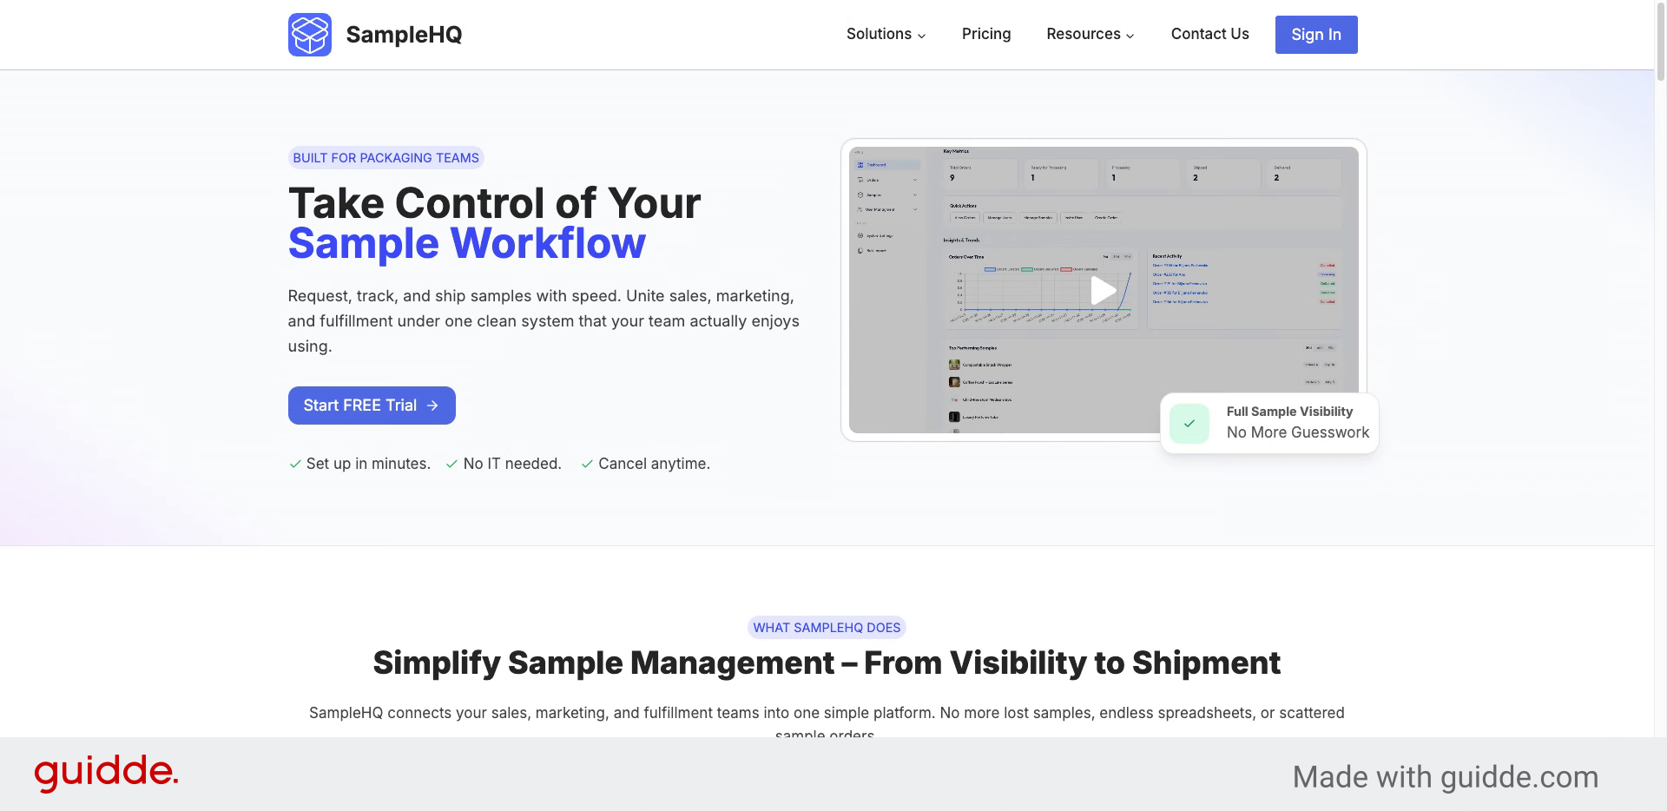
Task: Select the 7d range on Orders Over Time chart
Action: click(x=1105, y=257)
